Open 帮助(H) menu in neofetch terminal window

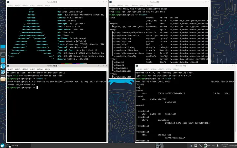coord(47,6)
